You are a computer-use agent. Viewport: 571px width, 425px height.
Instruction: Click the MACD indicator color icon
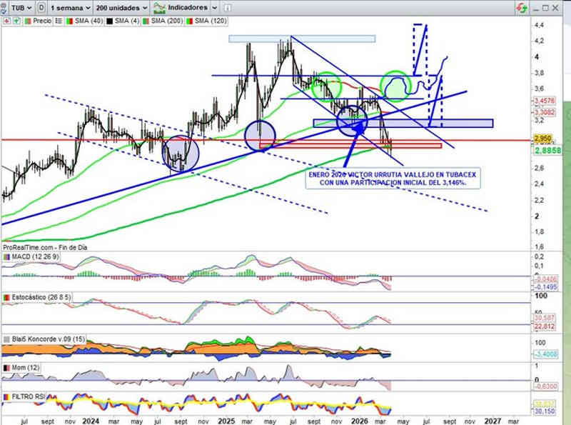[6, 257]
